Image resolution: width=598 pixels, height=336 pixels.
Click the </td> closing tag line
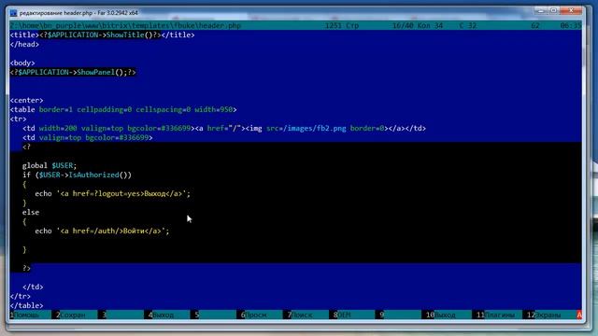click(33, 287)
